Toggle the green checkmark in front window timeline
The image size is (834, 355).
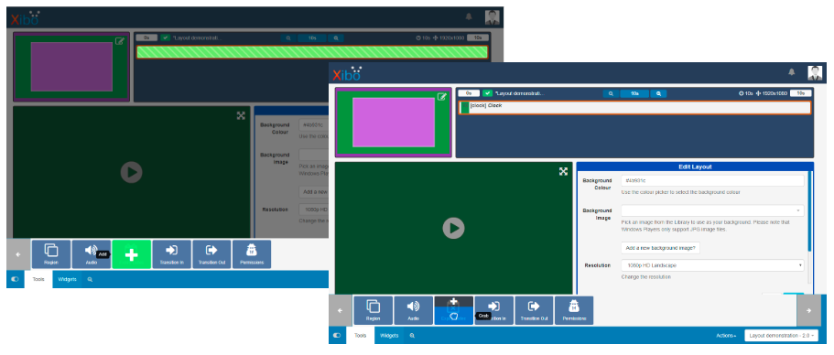(x=488, y=93)
